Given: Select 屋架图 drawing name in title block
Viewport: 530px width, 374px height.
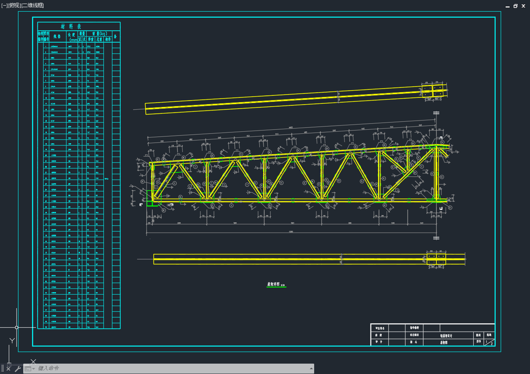Looking at the screenshot, I should 444,342.
